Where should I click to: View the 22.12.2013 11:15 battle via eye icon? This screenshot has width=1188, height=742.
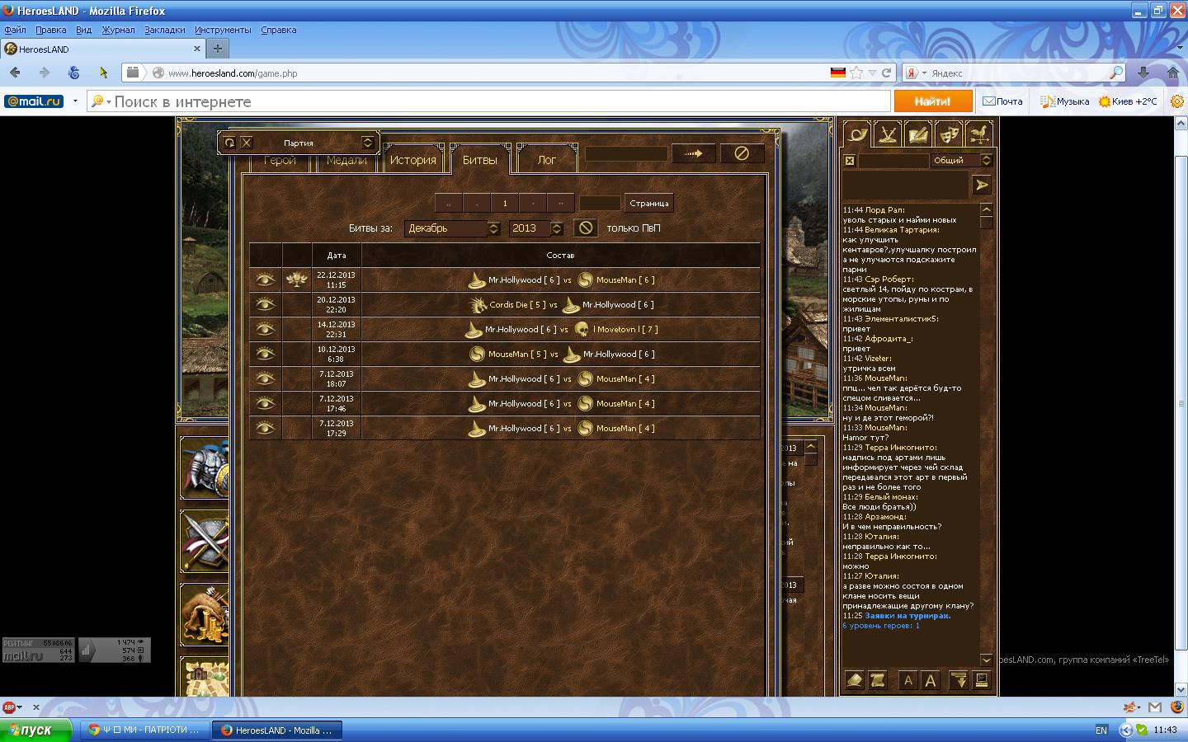[x=265, y=280]
